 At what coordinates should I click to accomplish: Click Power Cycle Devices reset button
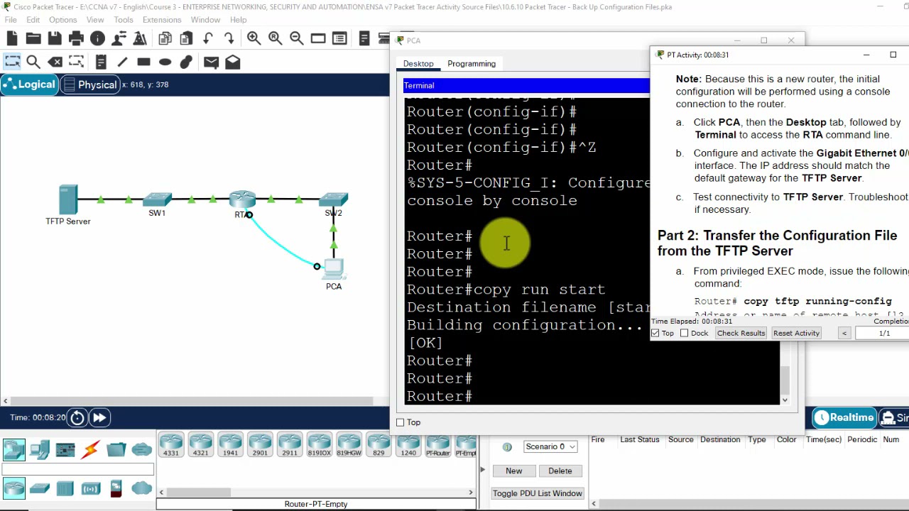[x=77, y=417]
